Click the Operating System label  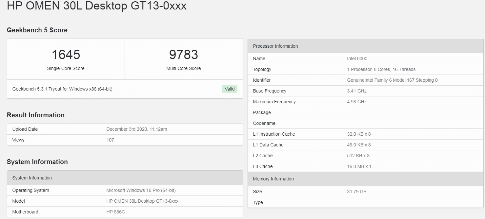click(x=30, y=190)
